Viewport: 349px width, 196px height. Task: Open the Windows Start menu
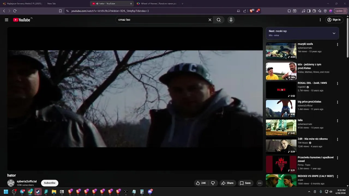(x=6, y=192)
